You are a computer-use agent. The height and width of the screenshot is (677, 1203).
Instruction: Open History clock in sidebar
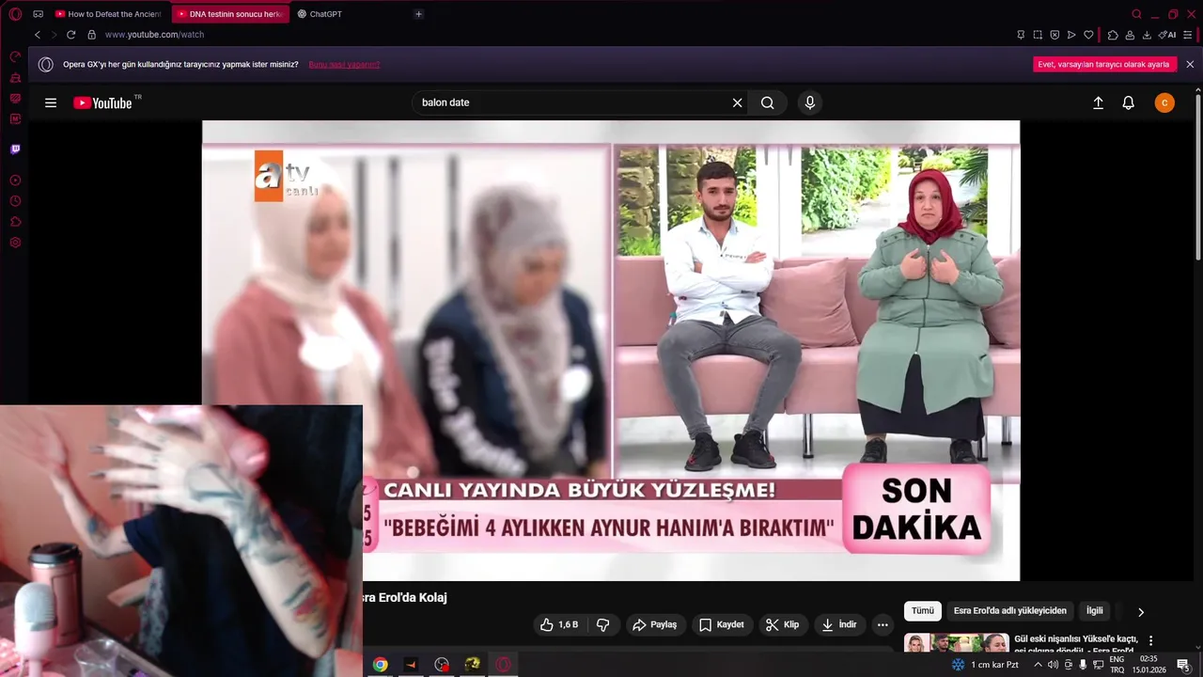15,201
